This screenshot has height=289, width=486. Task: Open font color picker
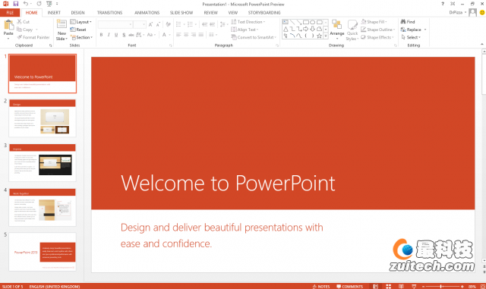click(x=166, y=35)
